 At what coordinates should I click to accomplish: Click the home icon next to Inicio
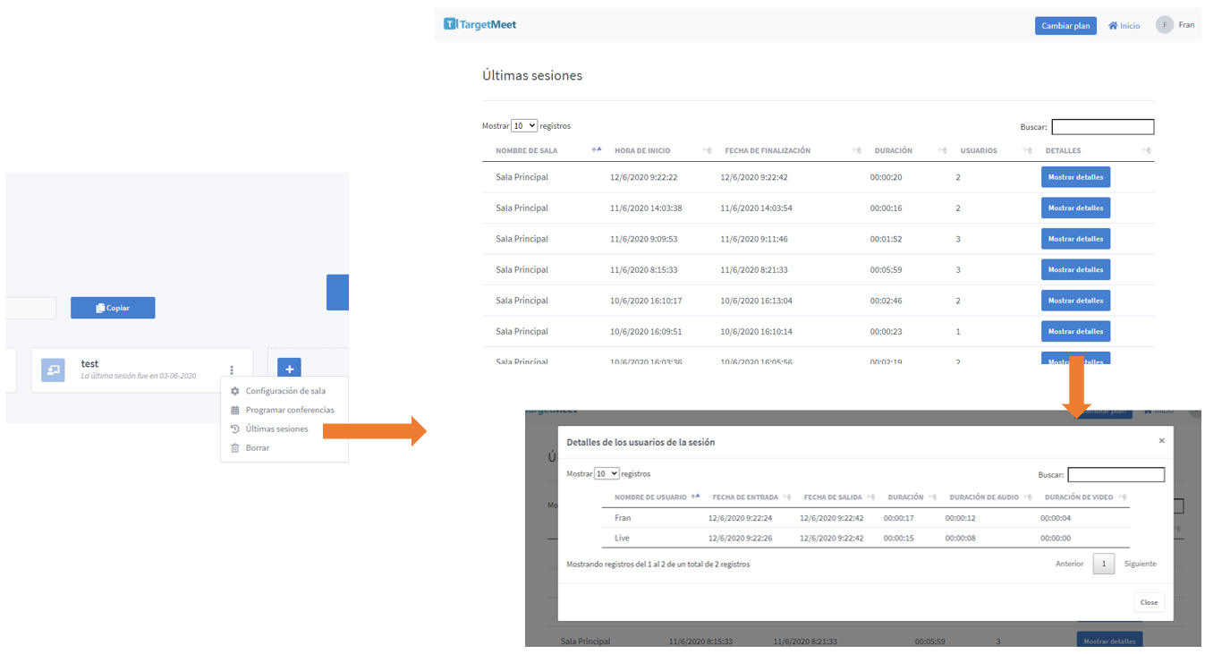click(x=1113, y=26)
